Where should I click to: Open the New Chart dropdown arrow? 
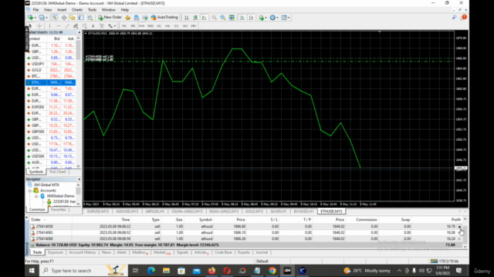[35, 18]
